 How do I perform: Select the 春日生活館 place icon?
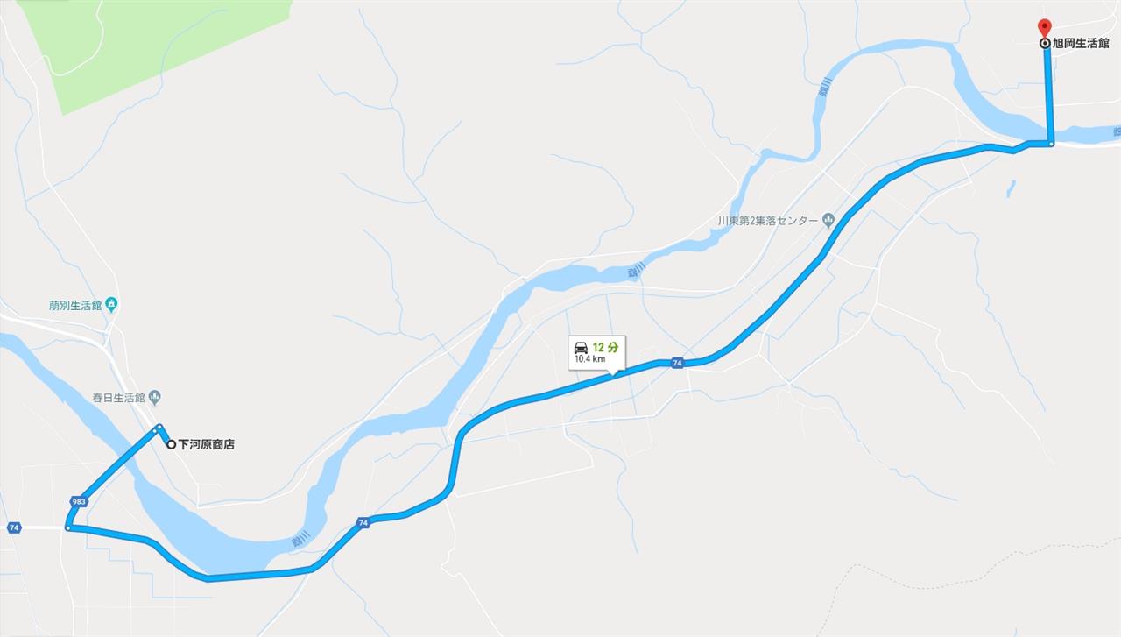[x=155, y=397]
